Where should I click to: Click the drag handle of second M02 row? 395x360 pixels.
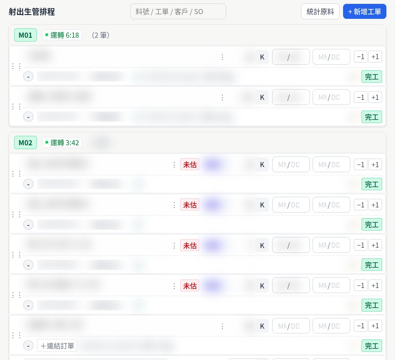coord(16,214)
